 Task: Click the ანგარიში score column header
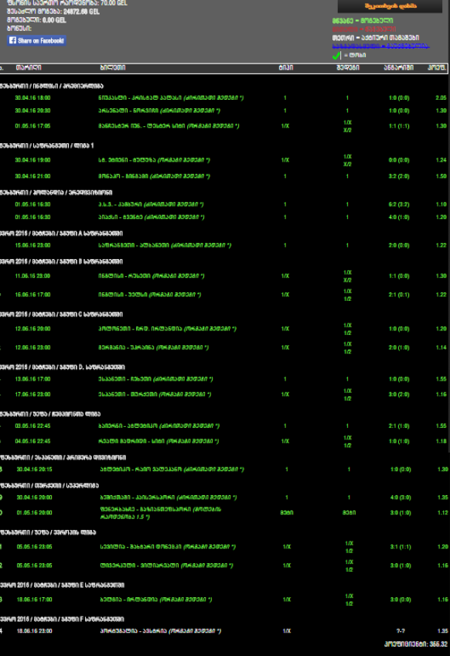click(x=398, y=68)
